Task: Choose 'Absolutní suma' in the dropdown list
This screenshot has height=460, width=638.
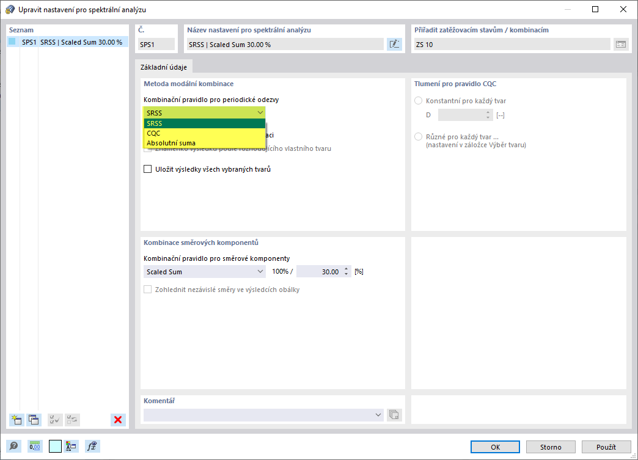Action: (204, 143)
